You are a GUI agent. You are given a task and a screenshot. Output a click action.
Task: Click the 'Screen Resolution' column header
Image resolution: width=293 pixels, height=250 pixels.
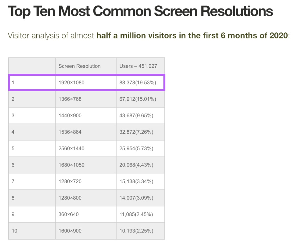click(80, 66)
